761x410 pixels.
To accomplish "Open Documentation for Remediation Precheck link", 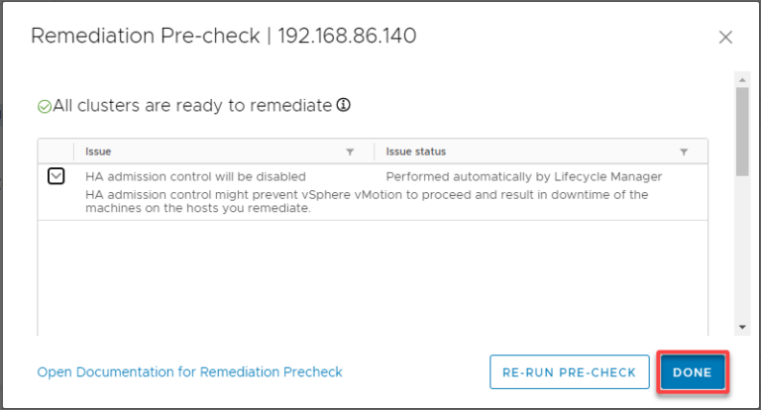I will pyautogui.click(x=189, y=372).
